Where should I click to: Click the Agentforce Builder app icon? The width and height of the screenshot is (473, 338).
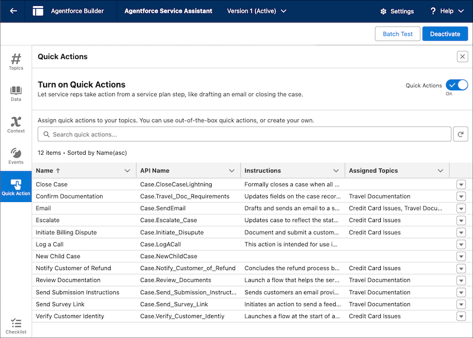(x=38, y=11)
